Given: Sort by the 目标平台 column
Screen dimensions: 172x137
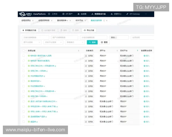Looking at the screenshot, I should [137, 51].
